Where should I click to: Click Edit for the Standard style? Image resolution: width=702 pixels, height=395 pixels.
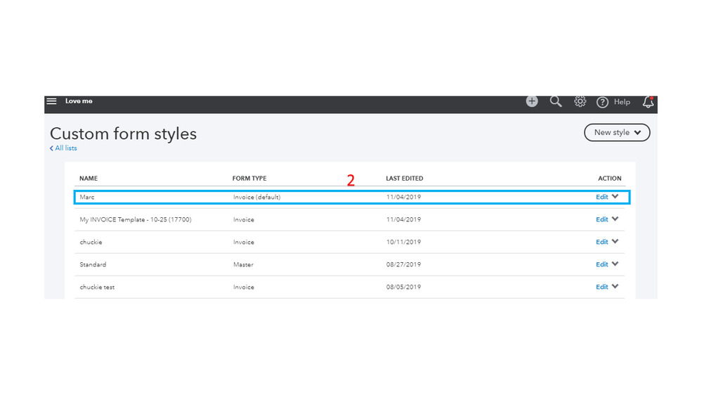click(x=602, y=264)
